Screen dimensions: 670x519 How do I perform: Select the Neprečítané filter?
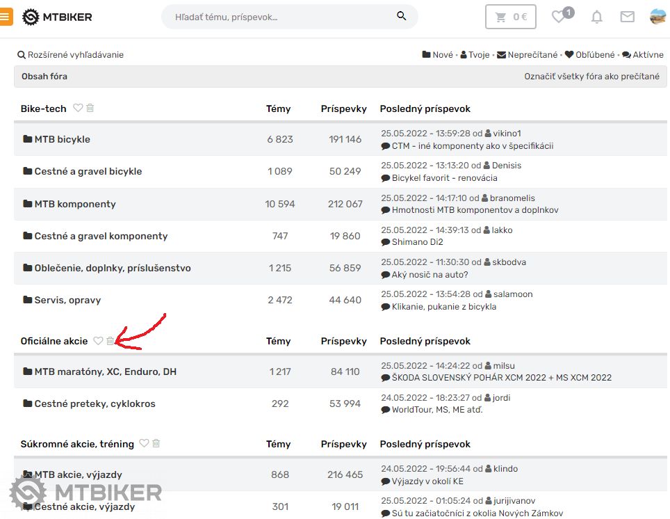pos(528,55)
